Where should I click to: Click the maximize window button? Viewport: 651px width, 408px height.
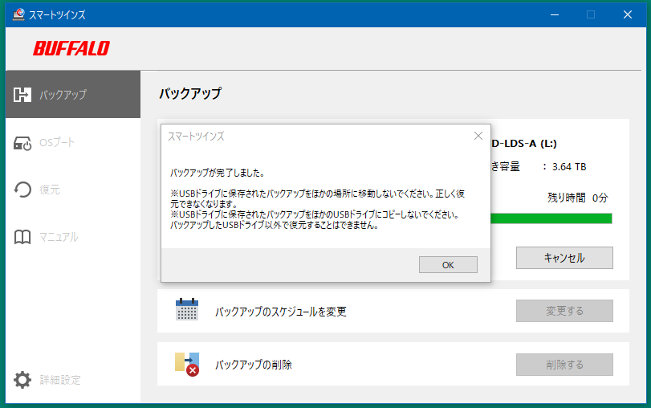[x=591, y=14]
